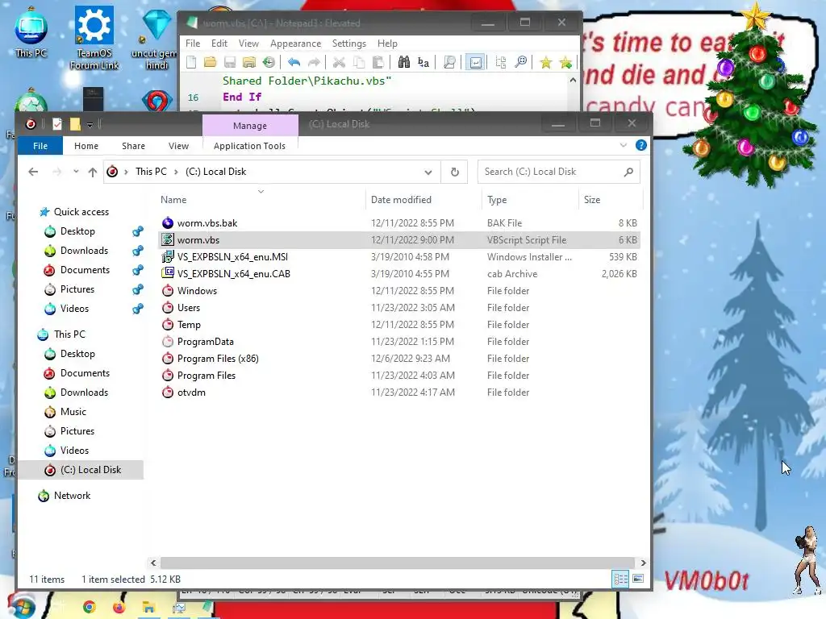
Task: Open Explorer Help question mark icon
Action: [641, 145]
